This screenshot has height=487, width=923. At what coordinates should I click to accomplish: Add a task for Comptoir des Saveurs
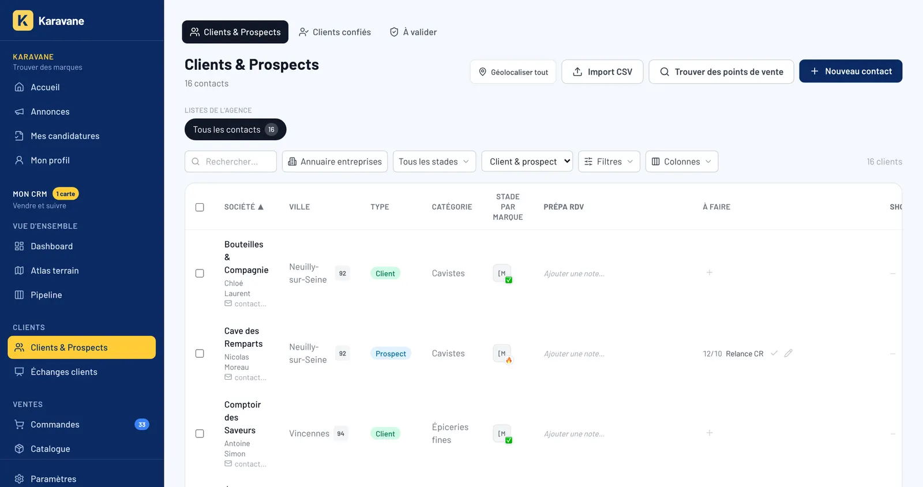[710, 433]
